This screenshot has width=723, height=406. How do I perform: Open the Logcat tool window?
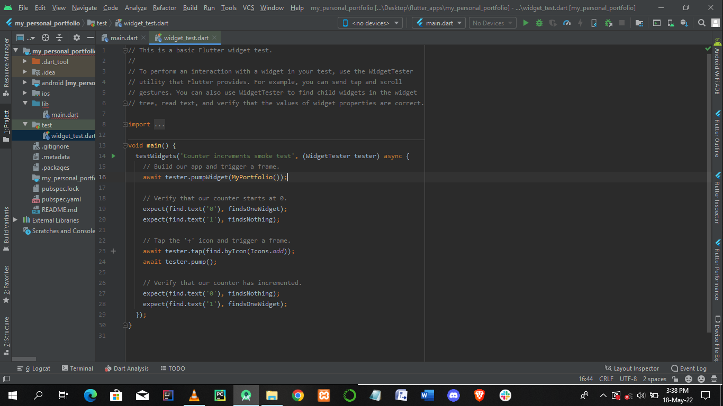34,368
